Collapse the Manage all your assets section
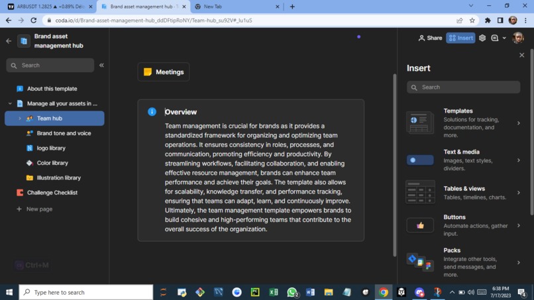The image size is (534, 300). (10, 103)
